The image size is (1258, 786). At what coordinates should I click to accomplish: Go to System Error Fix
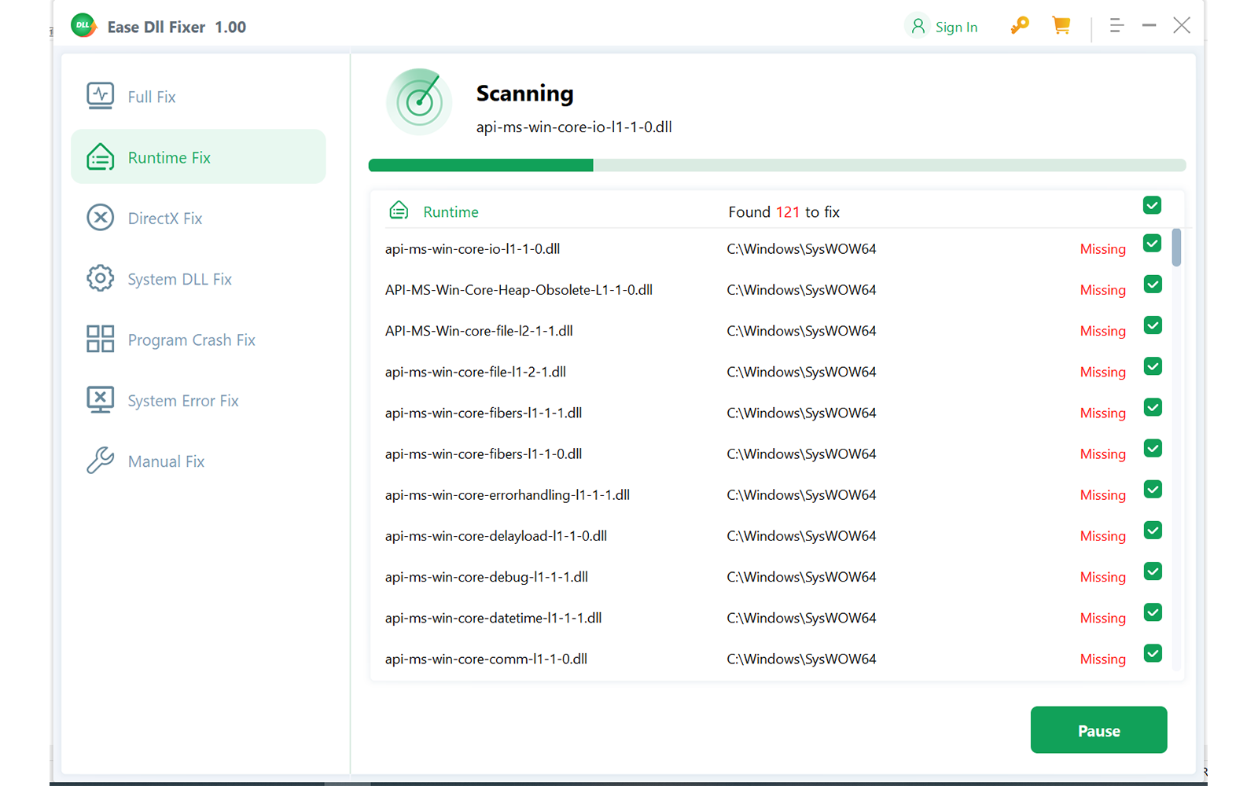[198, 400]
